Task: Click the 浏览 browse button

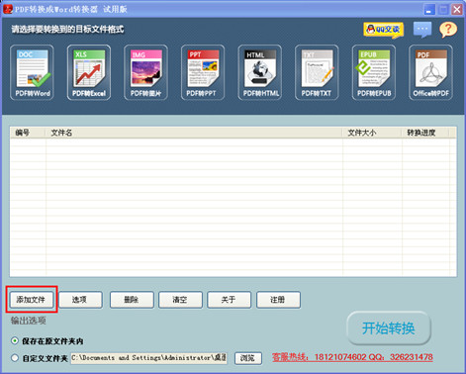Action: click(x=248, y=358)
